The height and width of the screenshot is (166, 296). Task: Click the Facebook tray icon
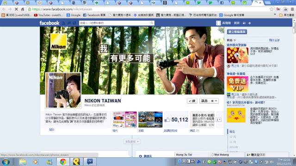204,162
